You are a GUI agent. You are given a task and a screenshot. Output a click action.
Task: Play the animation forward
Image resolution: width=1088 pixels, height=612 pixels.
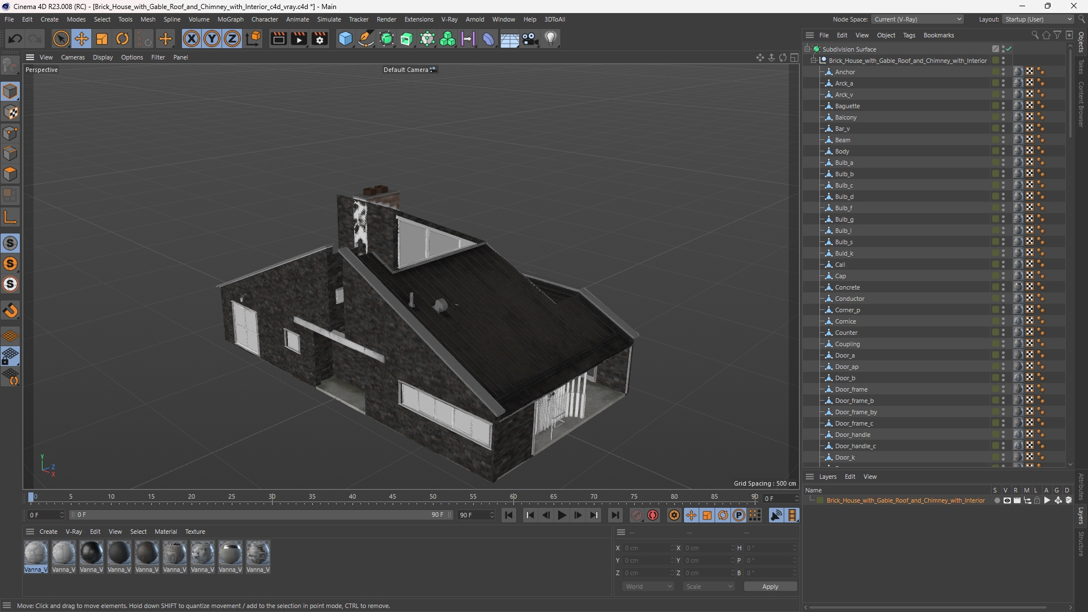(x=562, y=515)
